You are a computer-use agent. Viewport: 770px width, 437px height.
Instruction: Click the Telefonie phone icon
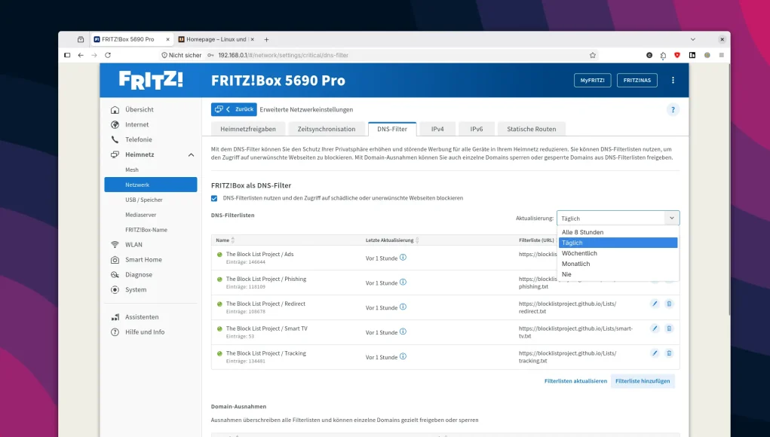tap(115, 139)
